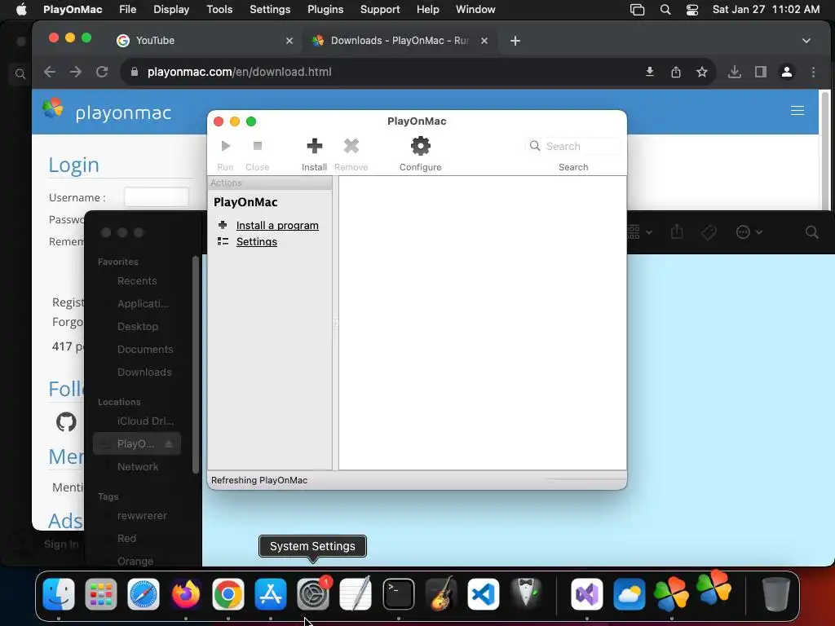Open TextEdit from the Dock

pos(356,594)
